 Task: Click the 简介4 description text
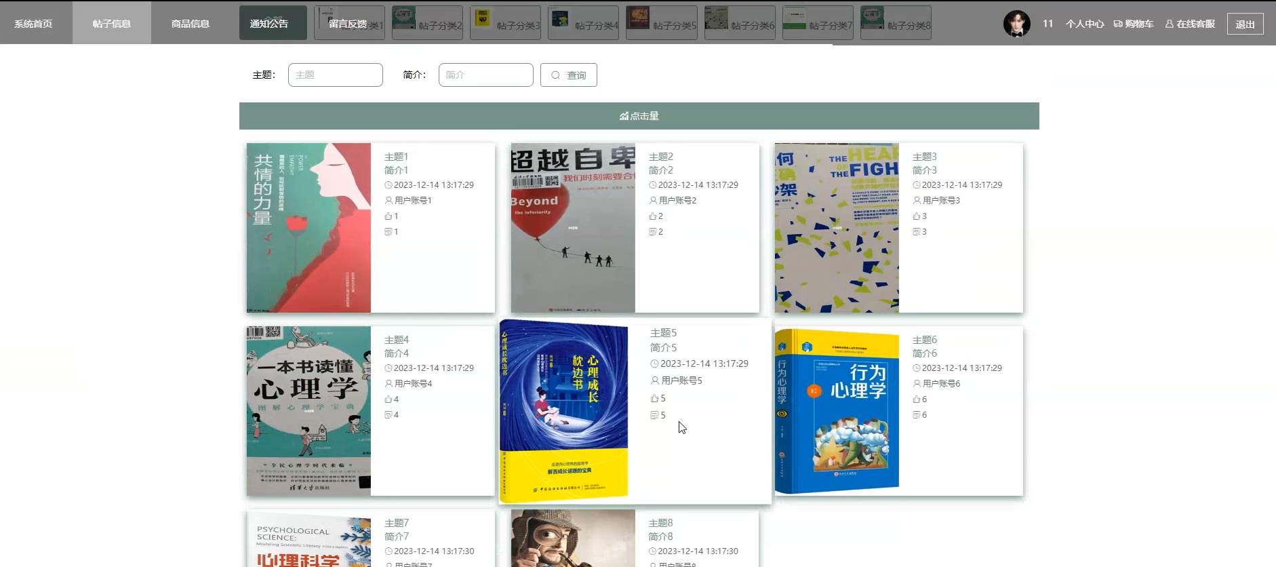pyautogui.click(x=396, y=353)
